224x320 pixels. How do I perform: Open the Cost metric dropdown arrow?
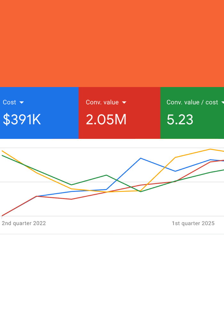tap(22, 102)
